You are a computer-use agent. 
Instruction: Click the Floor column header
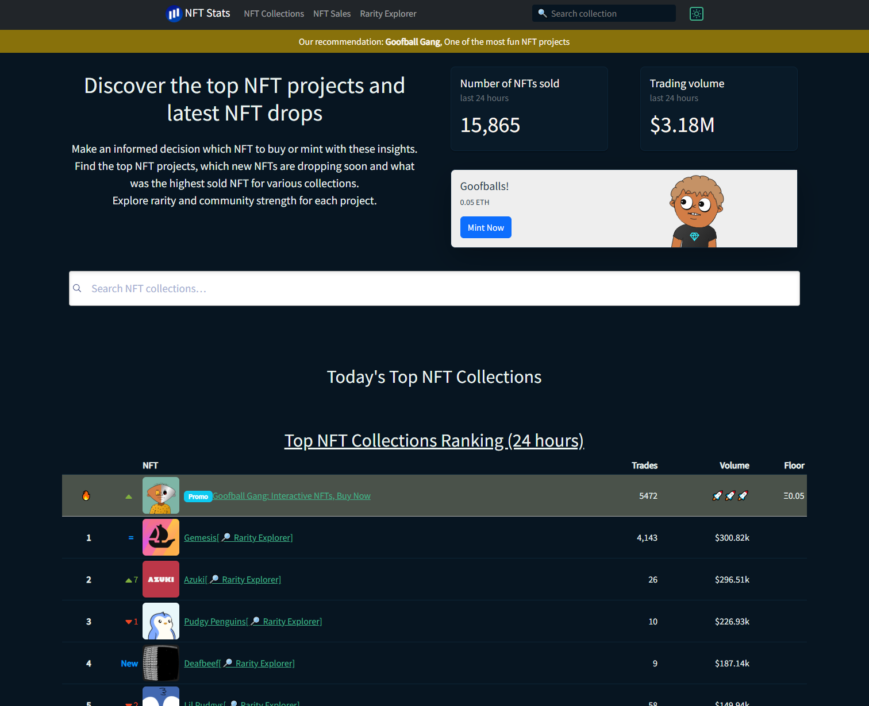(x=794, y=466)
